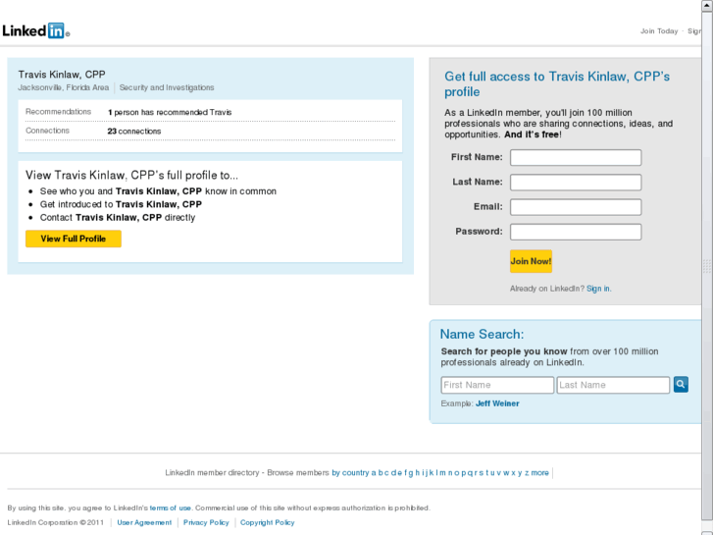Screen dimensions: 713x535
Task: Click the name search magnifier button
Action: [681, 384]
